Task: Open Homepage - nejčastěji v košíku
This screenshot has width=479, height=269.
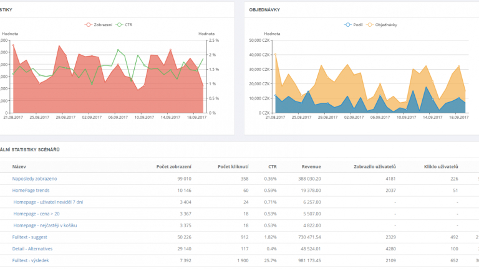Action: point(45,225)
